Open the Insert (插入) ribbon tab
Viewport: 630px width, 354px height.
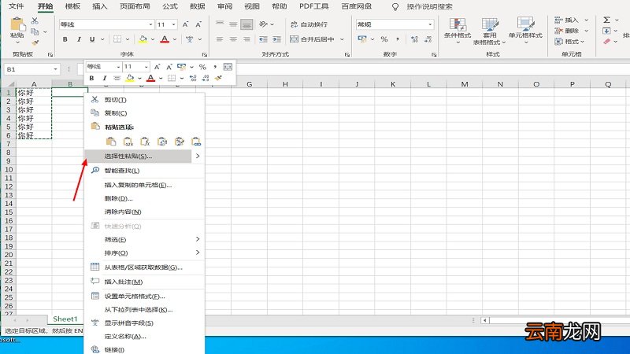pyautogui.click(x=100, y=6)
